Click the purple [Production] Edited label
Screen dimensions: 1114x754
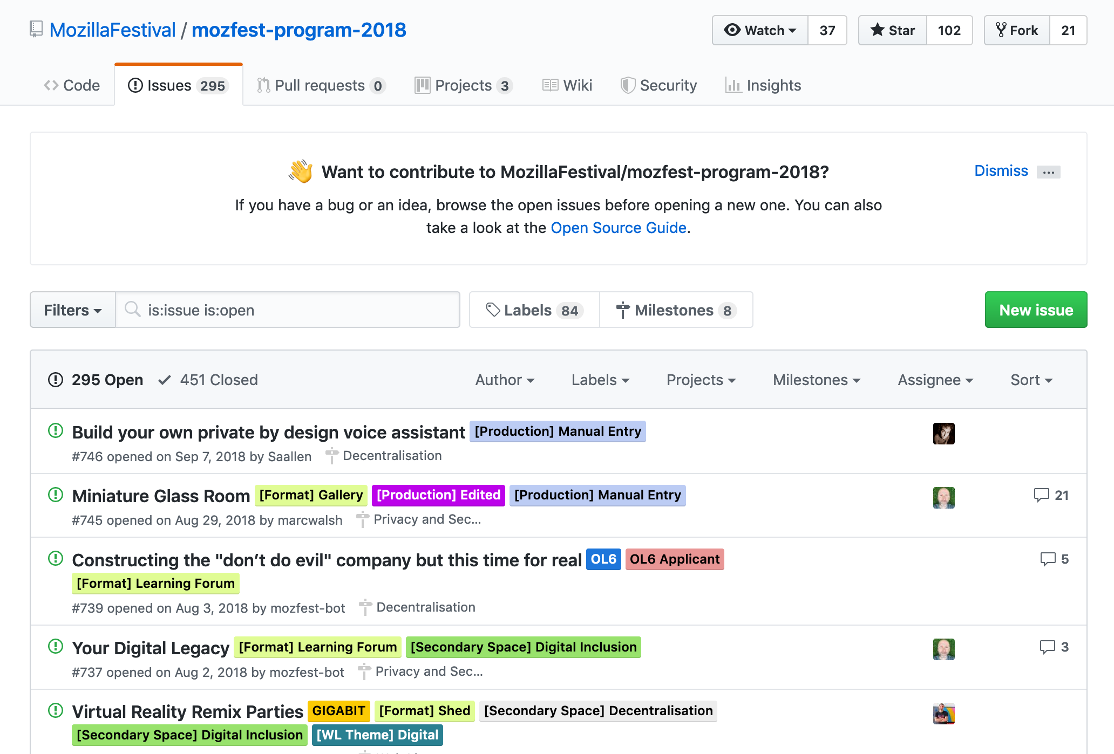[438, 495]
